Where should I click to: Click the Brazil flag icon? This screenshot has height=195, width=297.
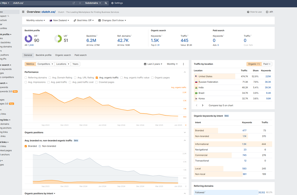(196, 93)
